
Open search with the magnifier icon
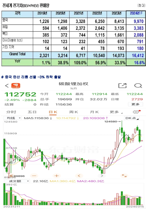(x=138, y=85)
